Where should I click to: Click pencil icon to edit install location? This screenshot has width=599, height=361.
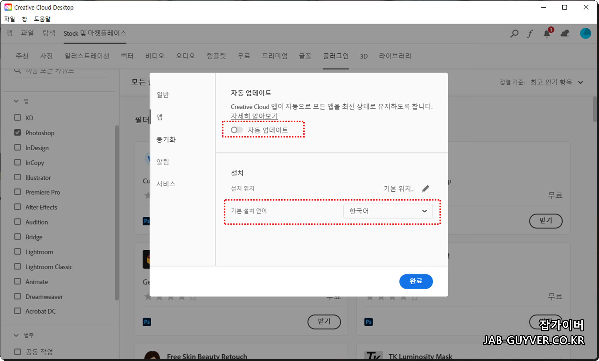coord(425,189)
